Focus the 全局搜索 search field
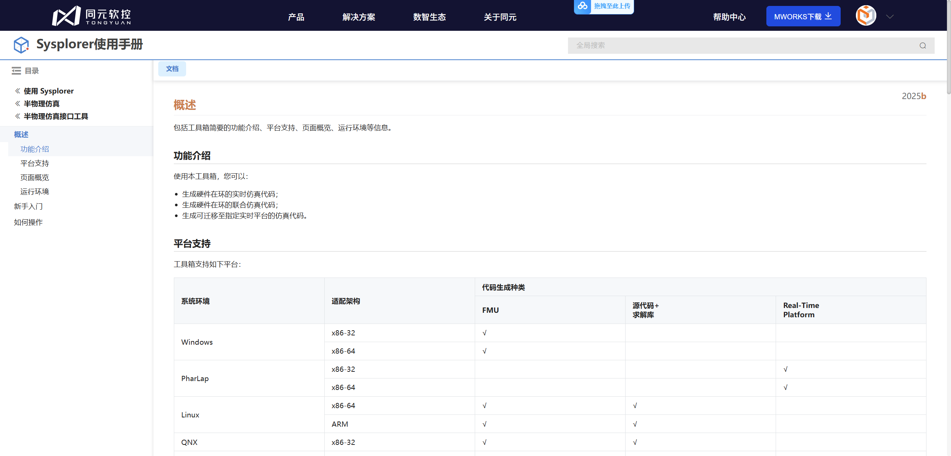 pos(751,46)
